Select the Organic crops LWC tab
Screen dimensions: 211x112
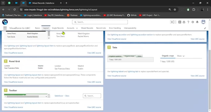click(168, 56)
